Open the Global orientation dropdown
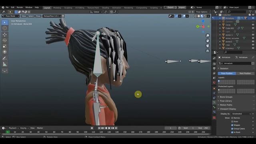The width and height of the screenshot is (256, 144). [x=96, y=12]
